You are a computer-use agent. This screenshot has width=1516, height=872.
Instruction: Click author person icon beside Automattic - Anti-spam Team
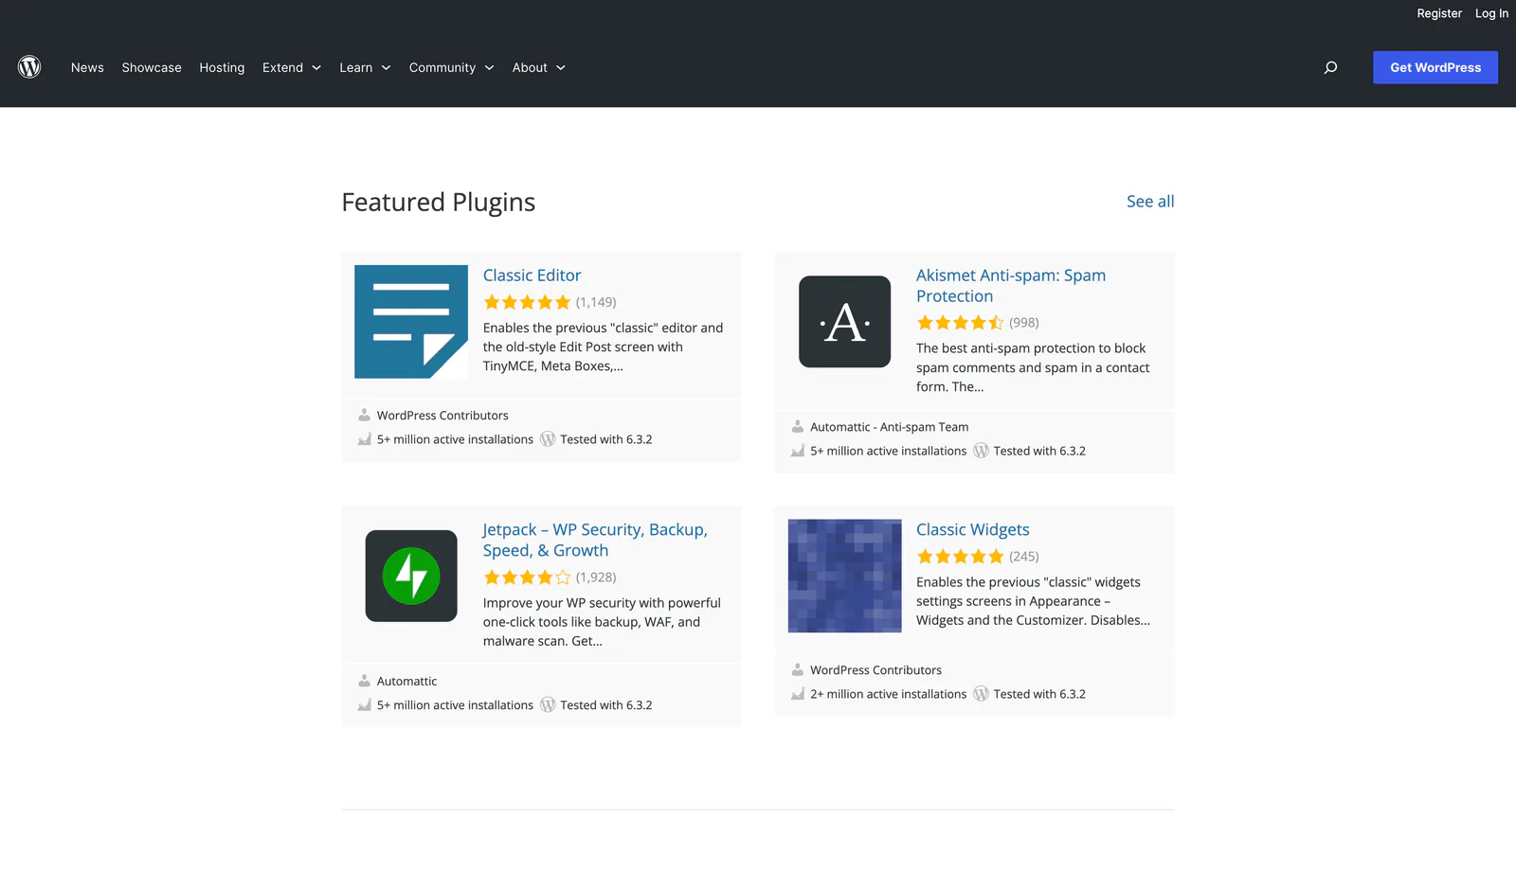click(x=798, y=427)
